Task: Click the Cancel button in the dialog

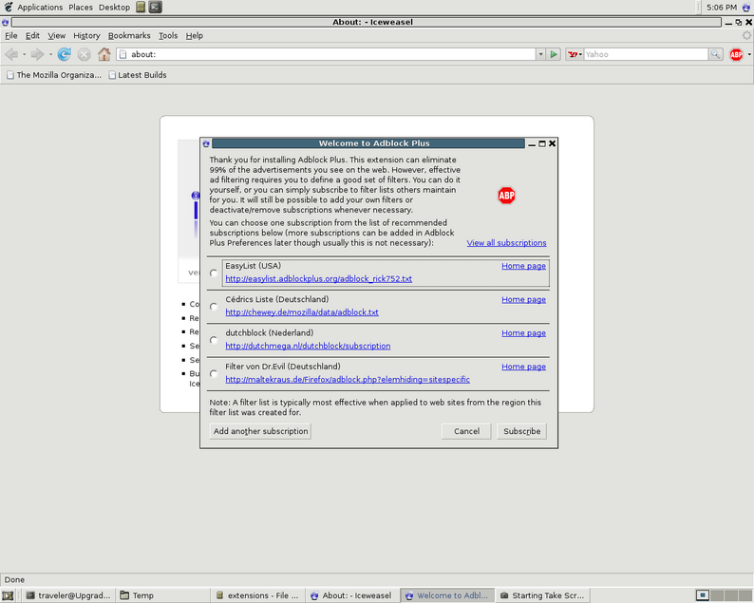Action: pyautogui.click(x=466, y=431)
